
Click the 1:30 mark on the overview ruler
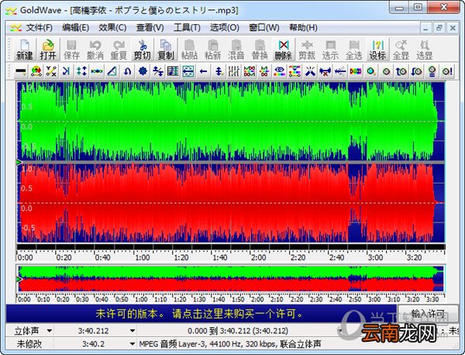pos(199,299)
